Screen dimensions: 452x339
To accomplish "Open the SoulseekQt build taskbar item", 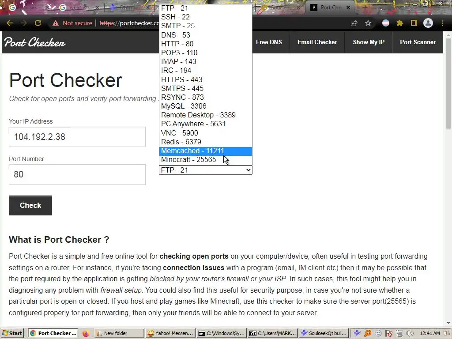I will 324,333.
